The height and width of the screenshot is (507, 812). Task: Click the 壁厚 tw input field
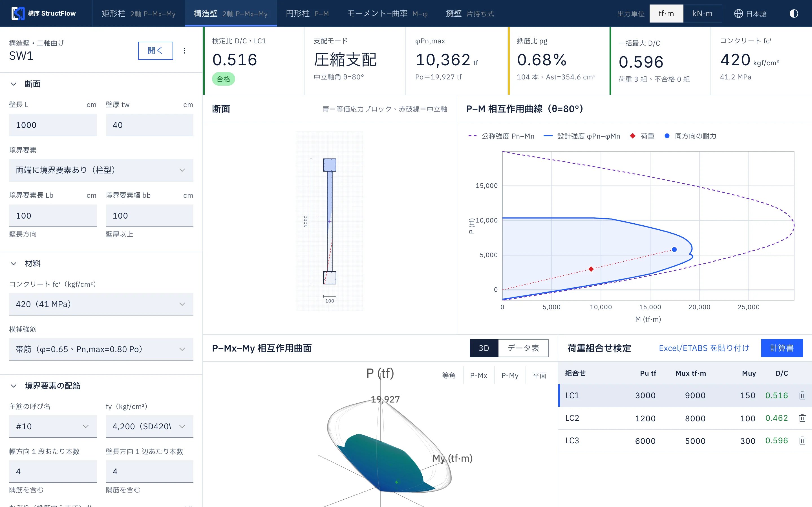point(150,125)
